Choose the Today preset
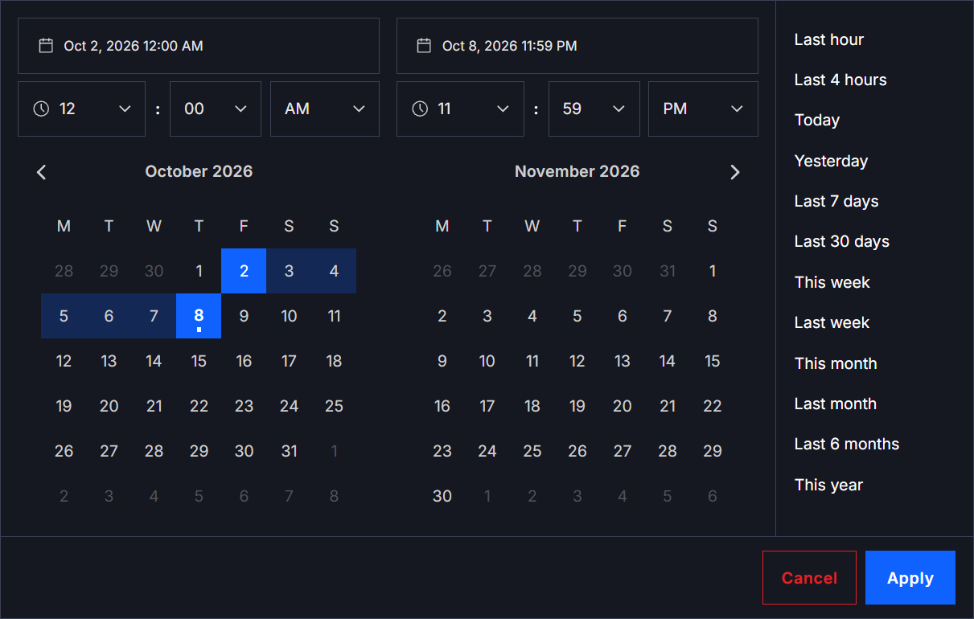 (x=817, y=121)
